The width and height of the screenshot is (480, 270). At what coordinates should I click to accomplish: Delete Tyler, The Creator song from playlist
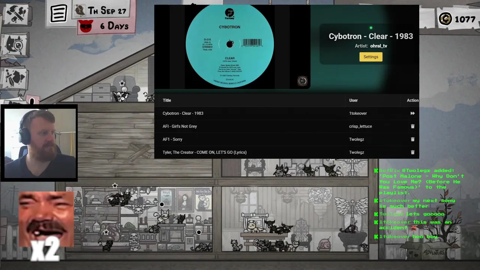pyautogui.click(x=412, y=152)
